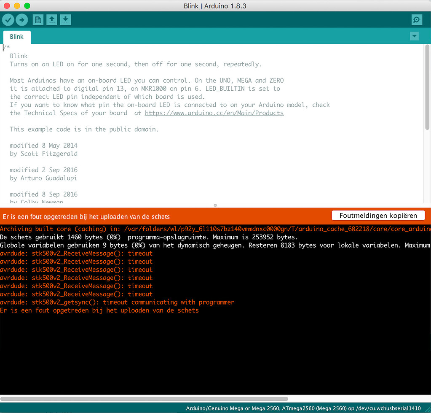Click the 'modified 2 Sep 2016' line
The height and width of the screenshot is (413, 431).
click(x=44, y=170)
